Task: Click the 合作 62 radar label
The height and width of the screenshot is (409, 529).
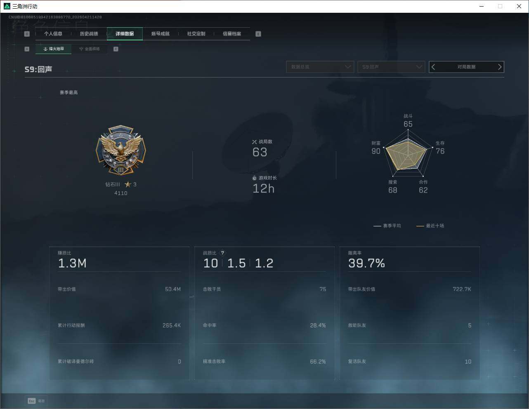Action: [x=423, y=187]
